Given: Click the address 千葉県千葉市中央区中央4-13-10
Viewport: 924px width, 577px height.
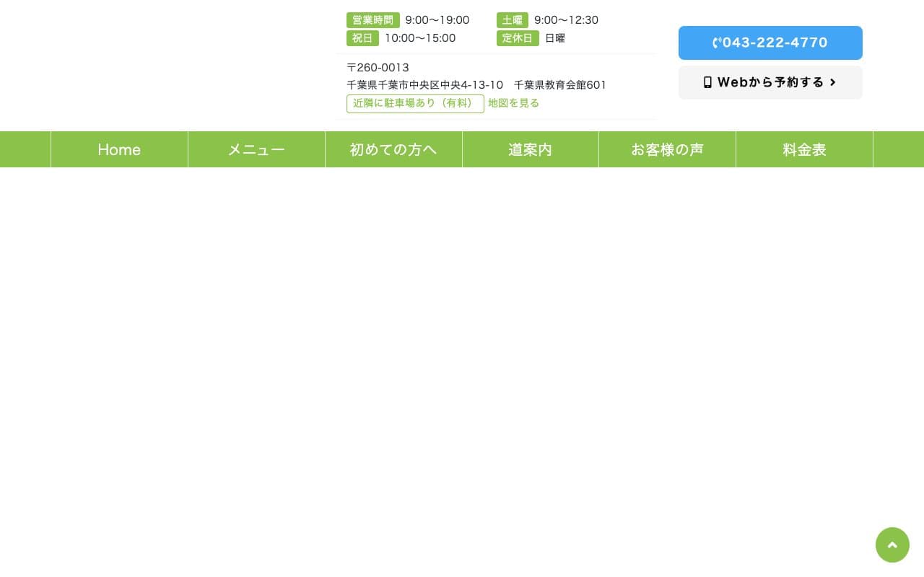Looking at the screenshot, I should click(x=424, y=85).
